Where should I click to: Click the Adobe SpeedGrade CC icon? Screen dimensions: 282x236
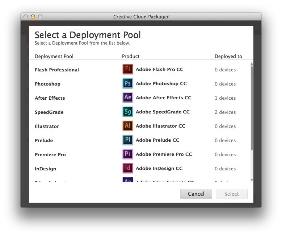tap(128, 112)
